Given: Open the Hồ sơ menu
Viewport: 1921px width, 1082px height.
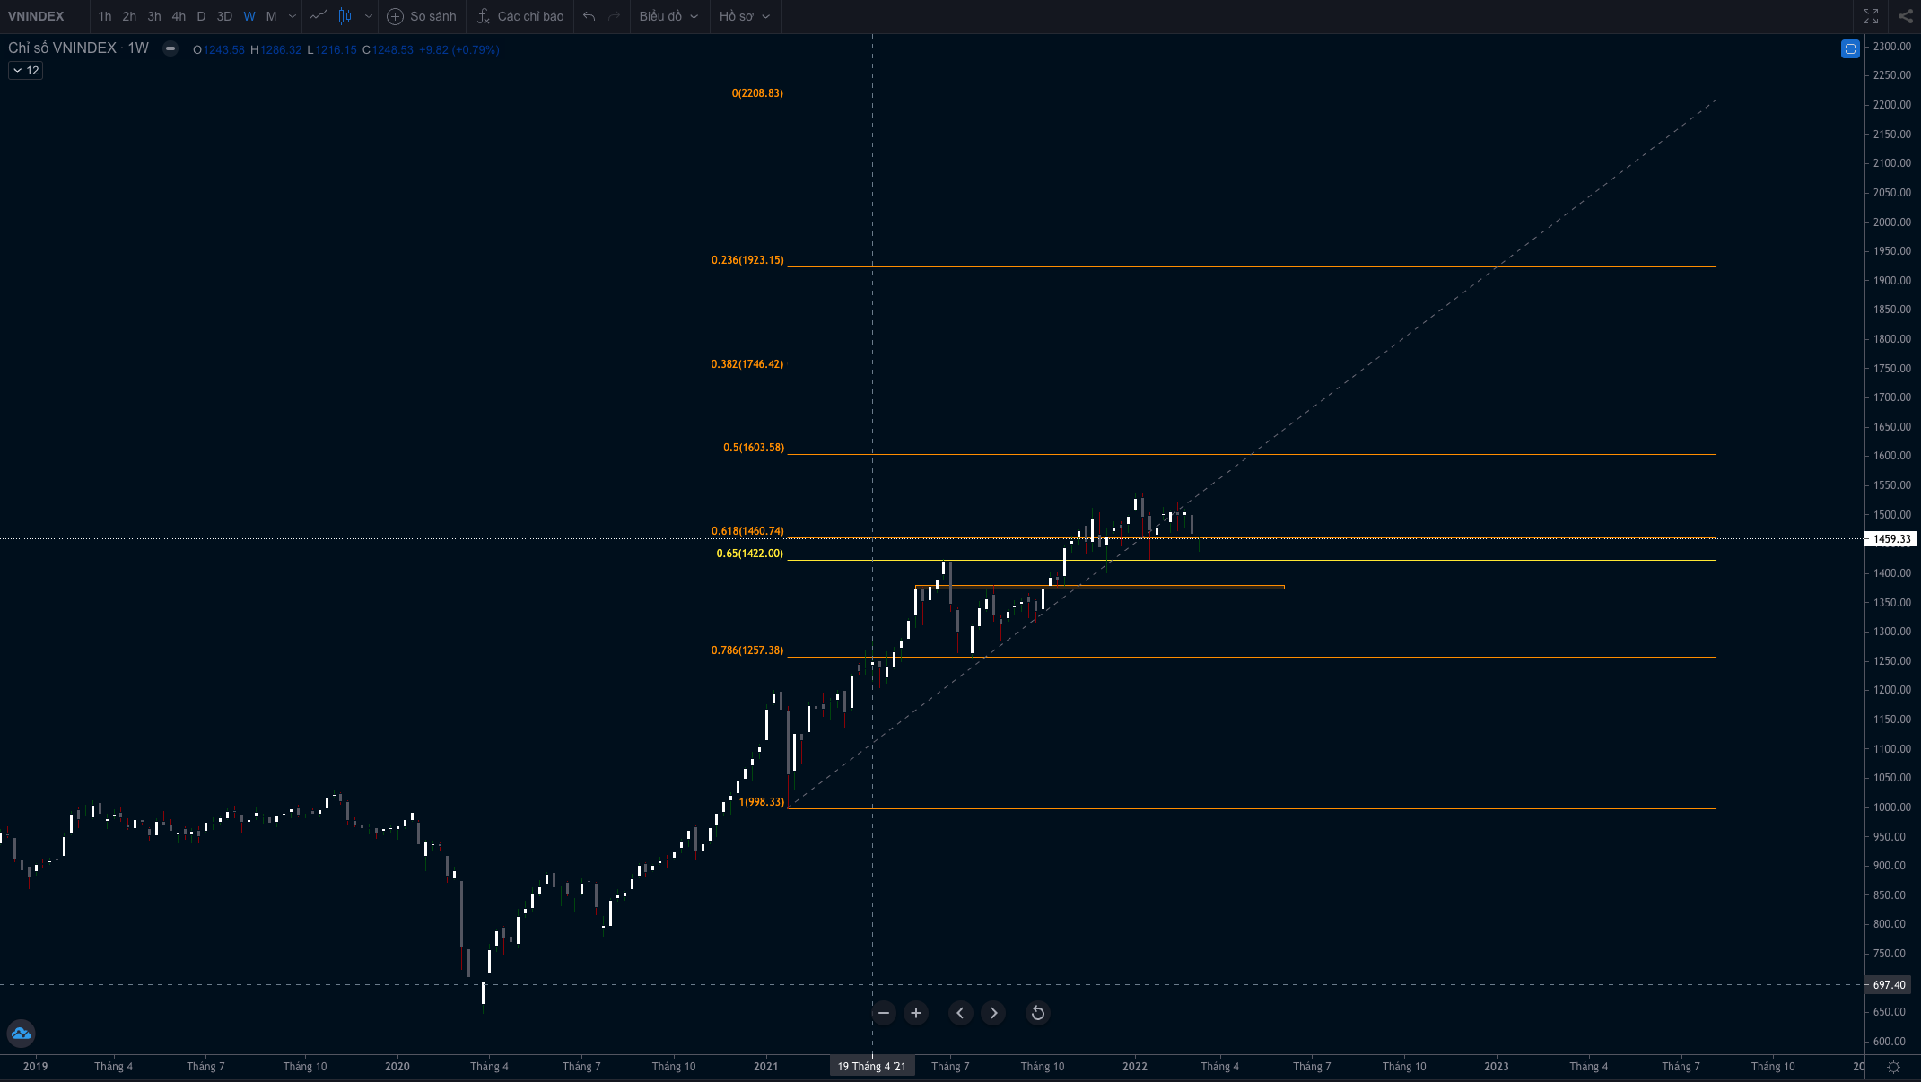Looking at the screenshot, I should pos(744,16).
